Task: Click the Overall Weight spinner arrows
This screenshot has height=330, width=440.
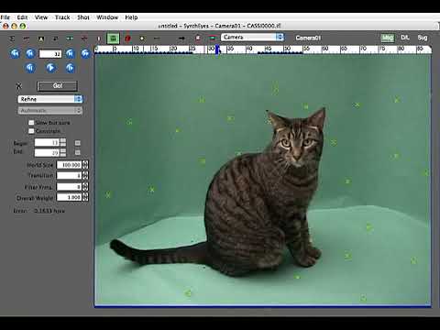Action: click(x=85, y=197)
